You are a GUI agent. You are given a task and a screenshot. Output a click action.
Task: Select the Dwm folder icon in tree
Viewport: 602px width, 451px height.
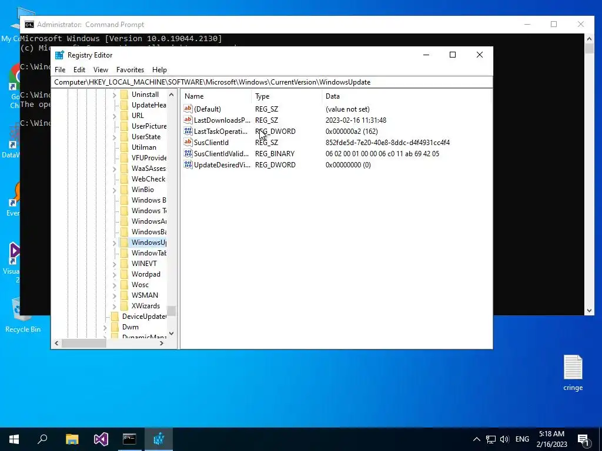[x=115, y=327]
